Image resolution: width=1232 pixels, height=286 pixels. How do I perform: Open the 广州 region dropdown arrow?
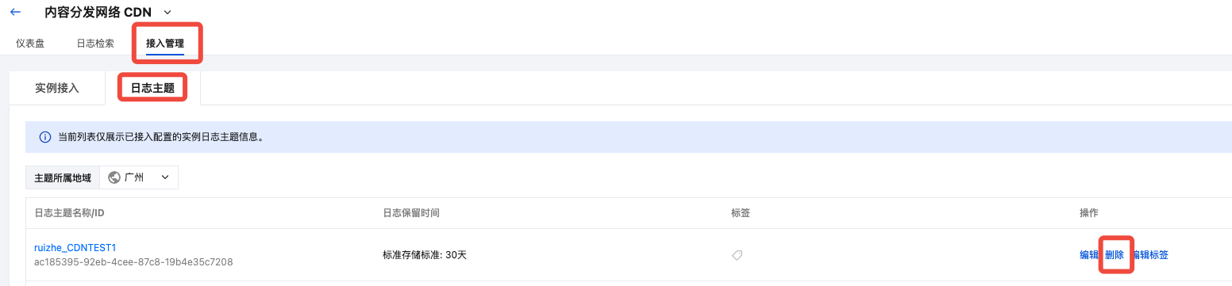click(x=165, y=177)
